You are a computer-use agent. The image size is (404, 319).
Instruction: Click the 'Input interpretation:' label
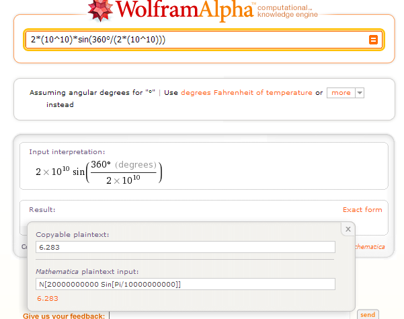pyautogui.click(x=67, y=152)
